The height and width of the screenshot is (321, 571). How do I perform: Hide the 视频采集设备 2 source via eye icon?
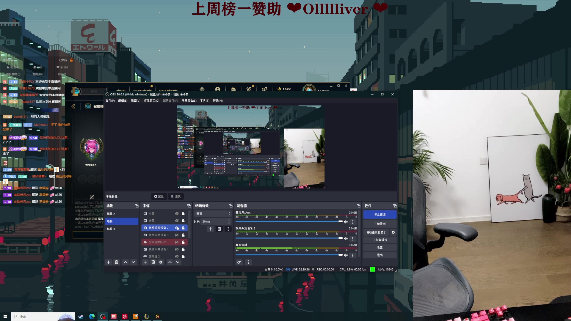tap(177, 228)
